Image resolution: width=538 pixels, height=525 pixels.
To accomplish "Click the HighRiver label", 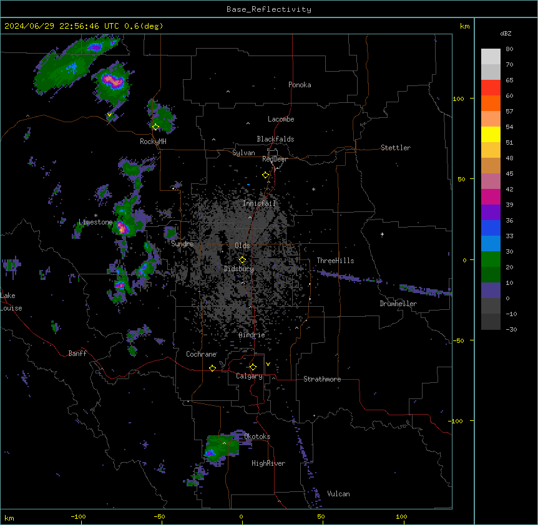I will (x=268, y=463).
